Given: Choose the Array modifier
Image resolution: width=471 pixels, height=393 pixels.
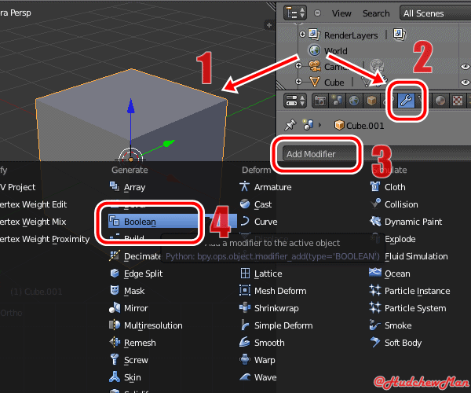Looking at the screenshot, I should [127, 187].
